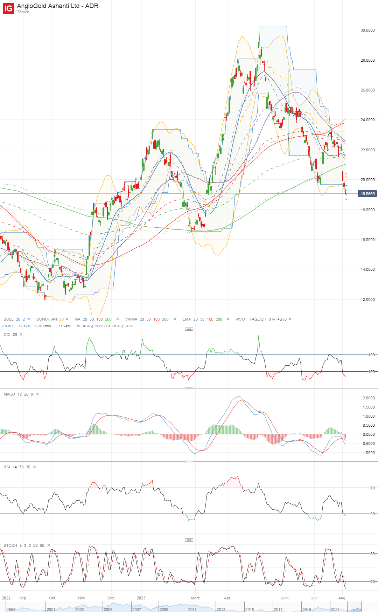Image resolution: width=378 pixels, height=612 pixels.
Task: Click the high value 'H 30.2650'
Action: click(x=43, y=326)
